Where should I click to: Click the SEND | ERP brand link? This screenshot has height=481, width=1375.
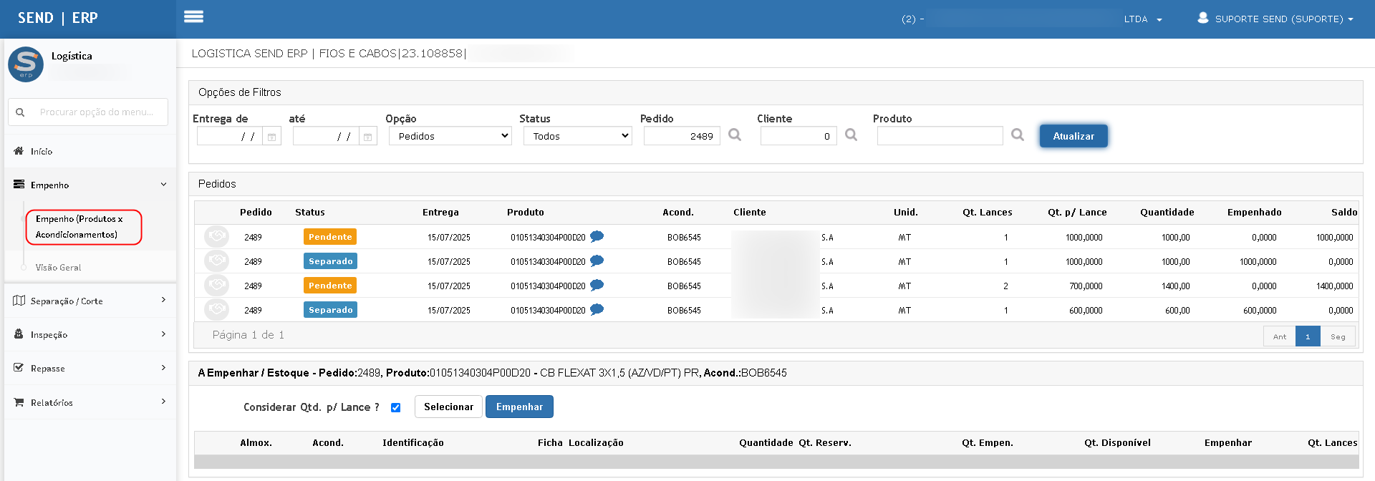(58, 18)
